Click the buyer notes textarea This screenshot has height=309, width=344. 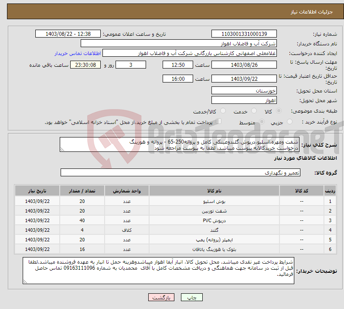158,271
